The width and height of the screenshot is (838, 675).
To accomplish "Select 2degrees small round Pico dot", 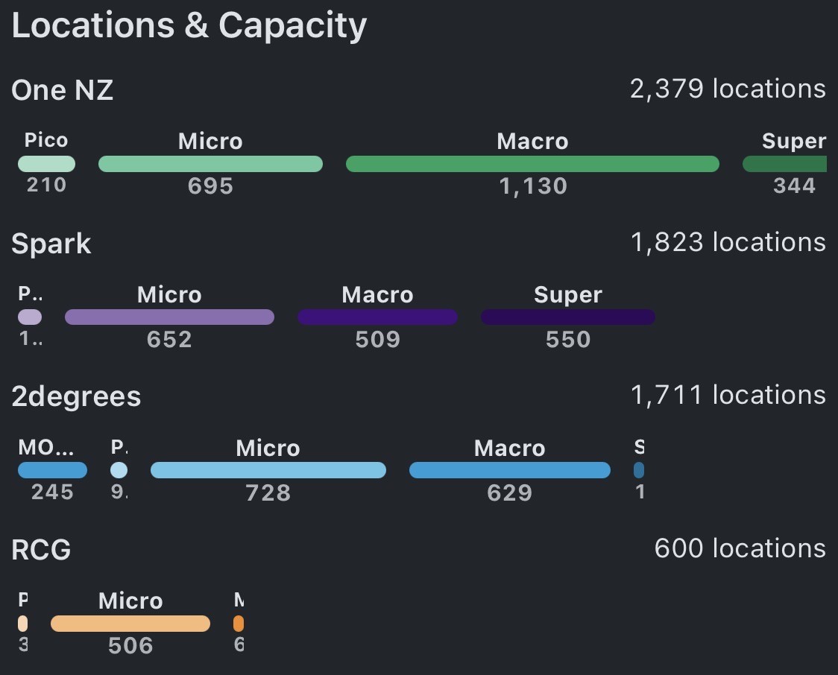I will (119, 470).
